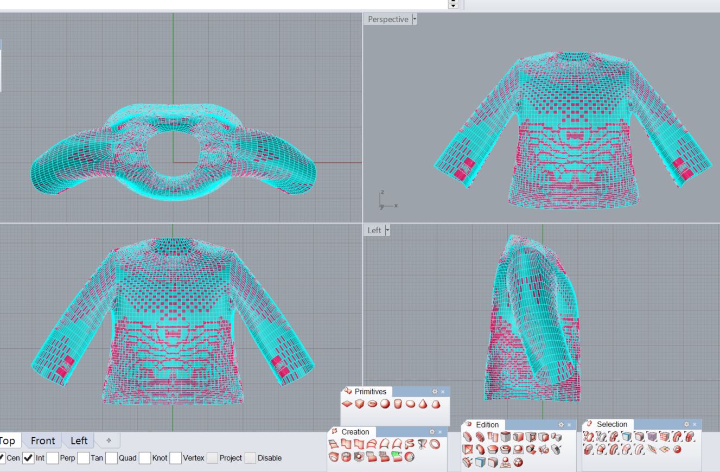Viewport: 720px width, 472px height.
Task: Uncheck the Int object snap
Action: pos(28,458)
